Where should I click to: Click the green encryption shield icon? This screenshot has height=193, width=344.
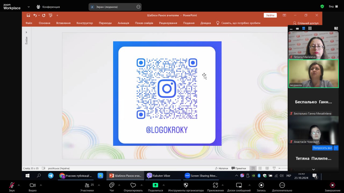[x=322, y=6]
